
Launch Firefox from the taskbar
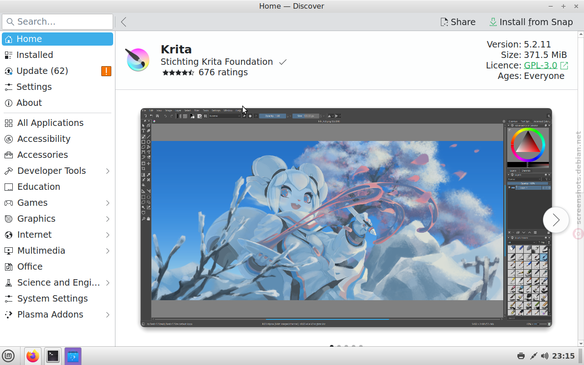coord(33,356)
